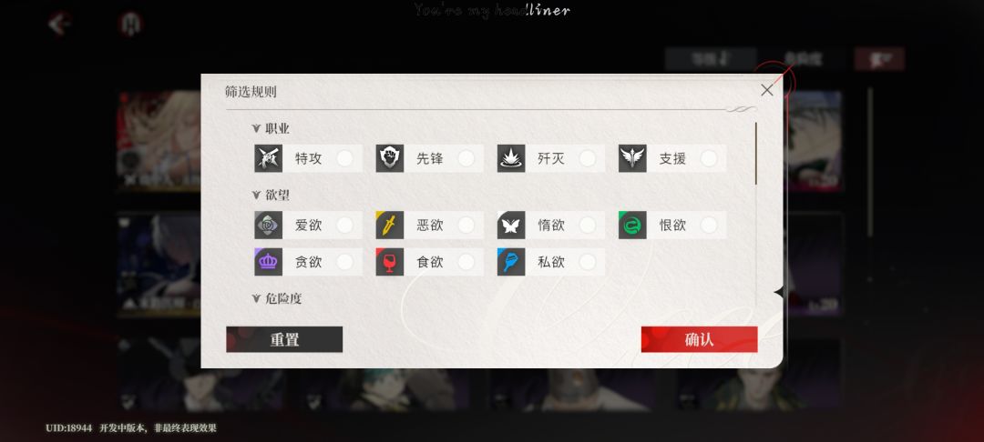Click the filter dialog scrollbar
This screenshot has height=442, width=984.
[755, 154]
